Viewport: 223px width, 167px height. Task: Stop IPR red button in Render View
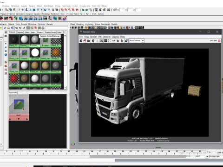click(219, 40)
